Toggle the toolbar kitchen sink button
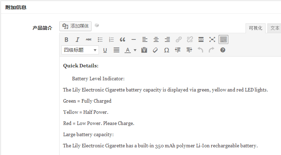The image size is (281, 155). (x=223, y=39)
